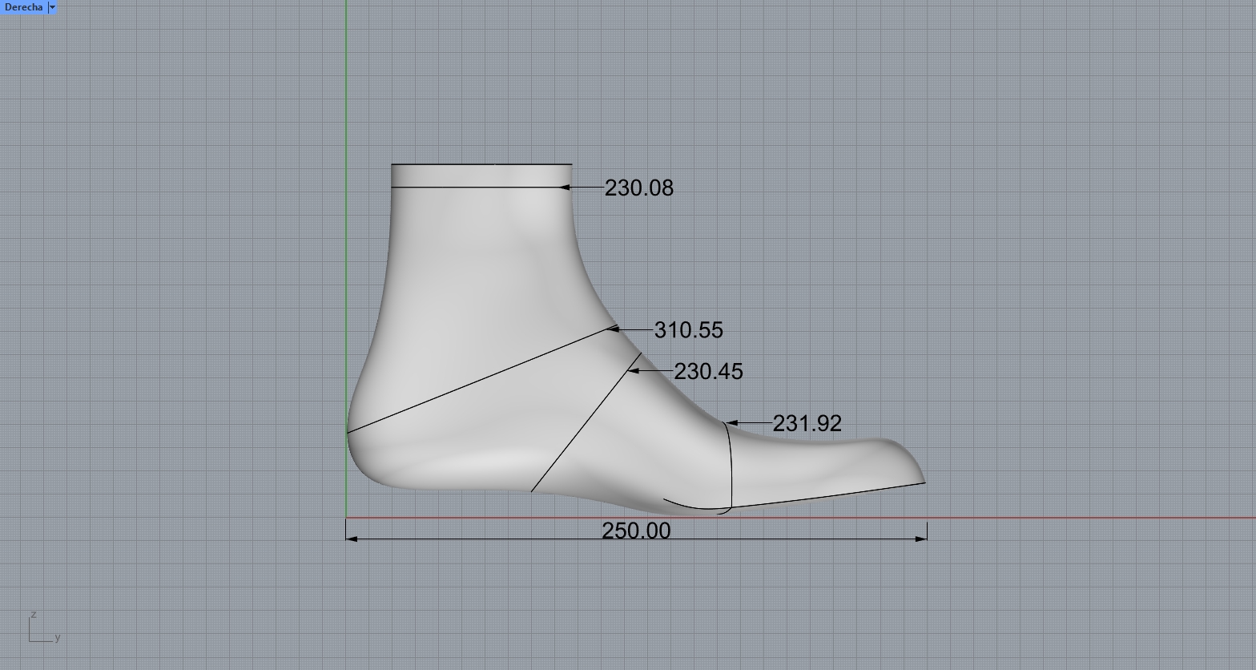This screenshot has width=1256, height=670.
Task: Select the 250.00 length dimension text
Action: [636, 531]
